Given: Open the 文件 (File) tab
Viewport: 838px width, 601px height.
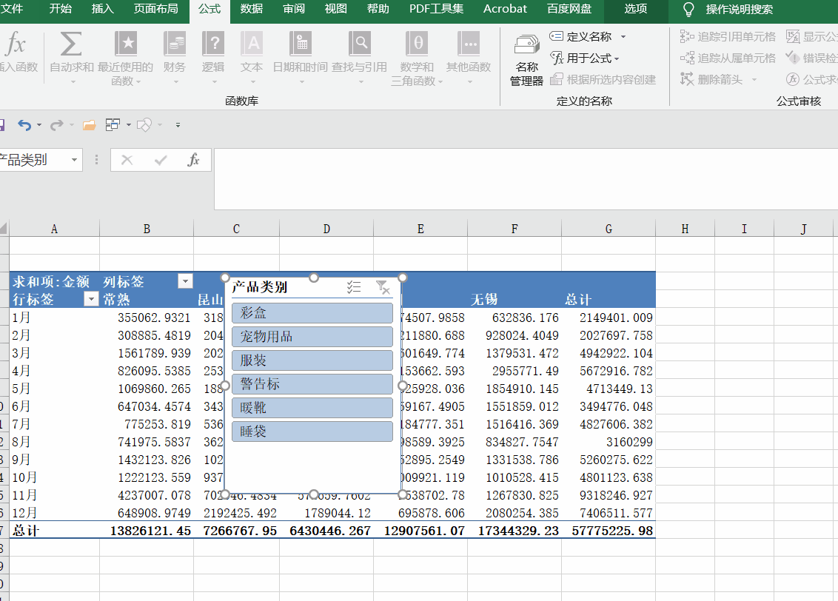Looking at the screenshot, I should tap(12, 9).
